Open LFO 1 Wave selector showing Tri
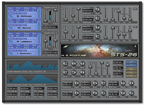144x105 pixels. pyautogui.click(x=26, y=94)
